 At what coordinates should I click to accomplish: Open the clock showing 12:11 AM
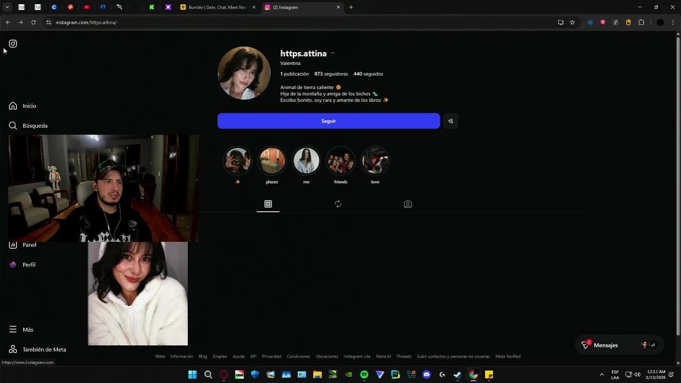[657, 374]
